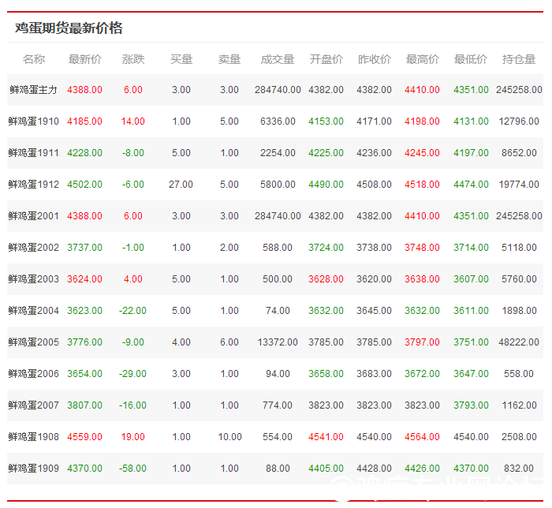The height and width of the screenshot is (508, 552).
Task: Click buy volume 27.00 in 鲜鸡蛋1912 row
Action: (x=181, y=185)
